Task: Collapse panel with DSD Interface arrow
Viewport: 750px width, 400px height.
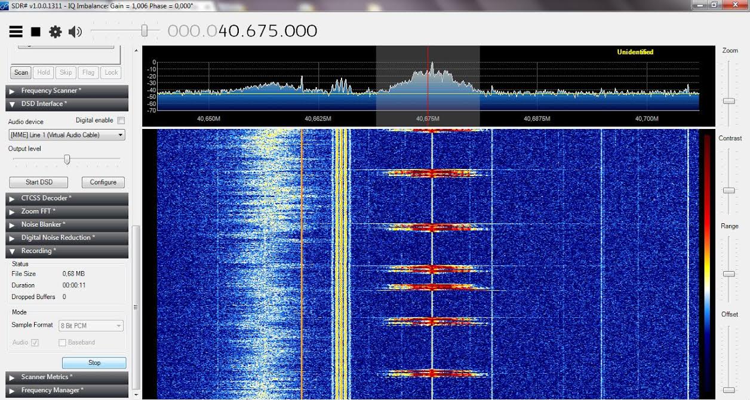Action: pyautogui.click(x=12, y=104)
